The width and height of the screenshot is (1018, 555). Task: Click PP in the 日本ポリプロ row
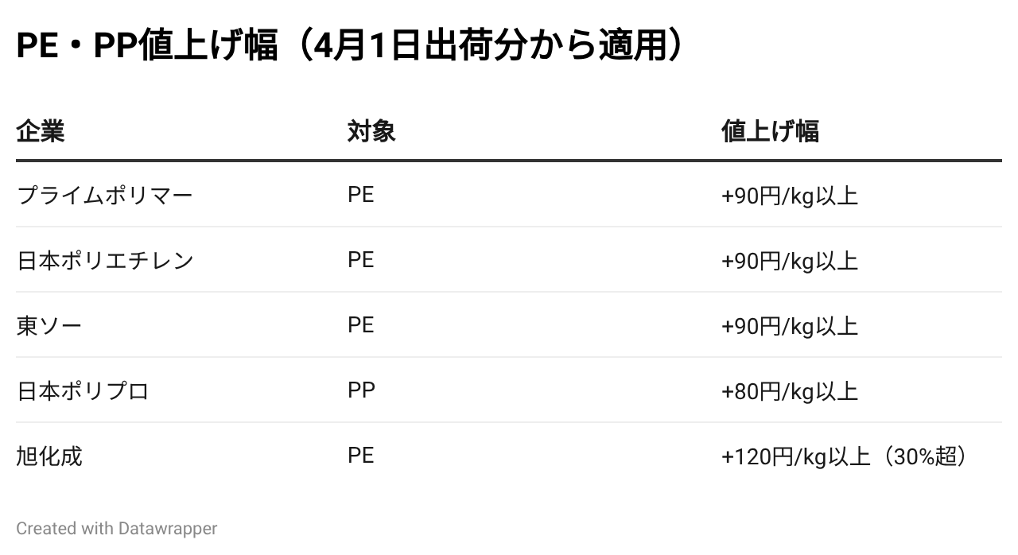pos(361,390)
